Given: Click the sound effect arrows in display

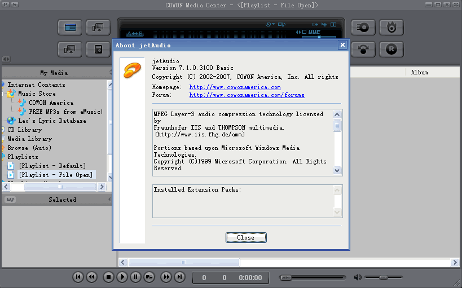Looking at the screenshot, I should (298, 32).
